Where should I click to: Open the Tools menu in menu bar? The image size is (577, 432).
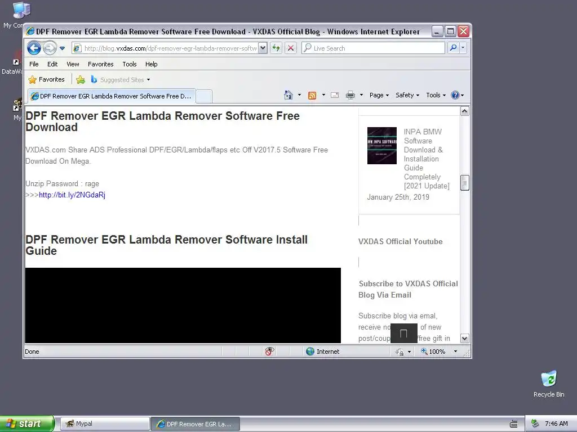(130, 64)
